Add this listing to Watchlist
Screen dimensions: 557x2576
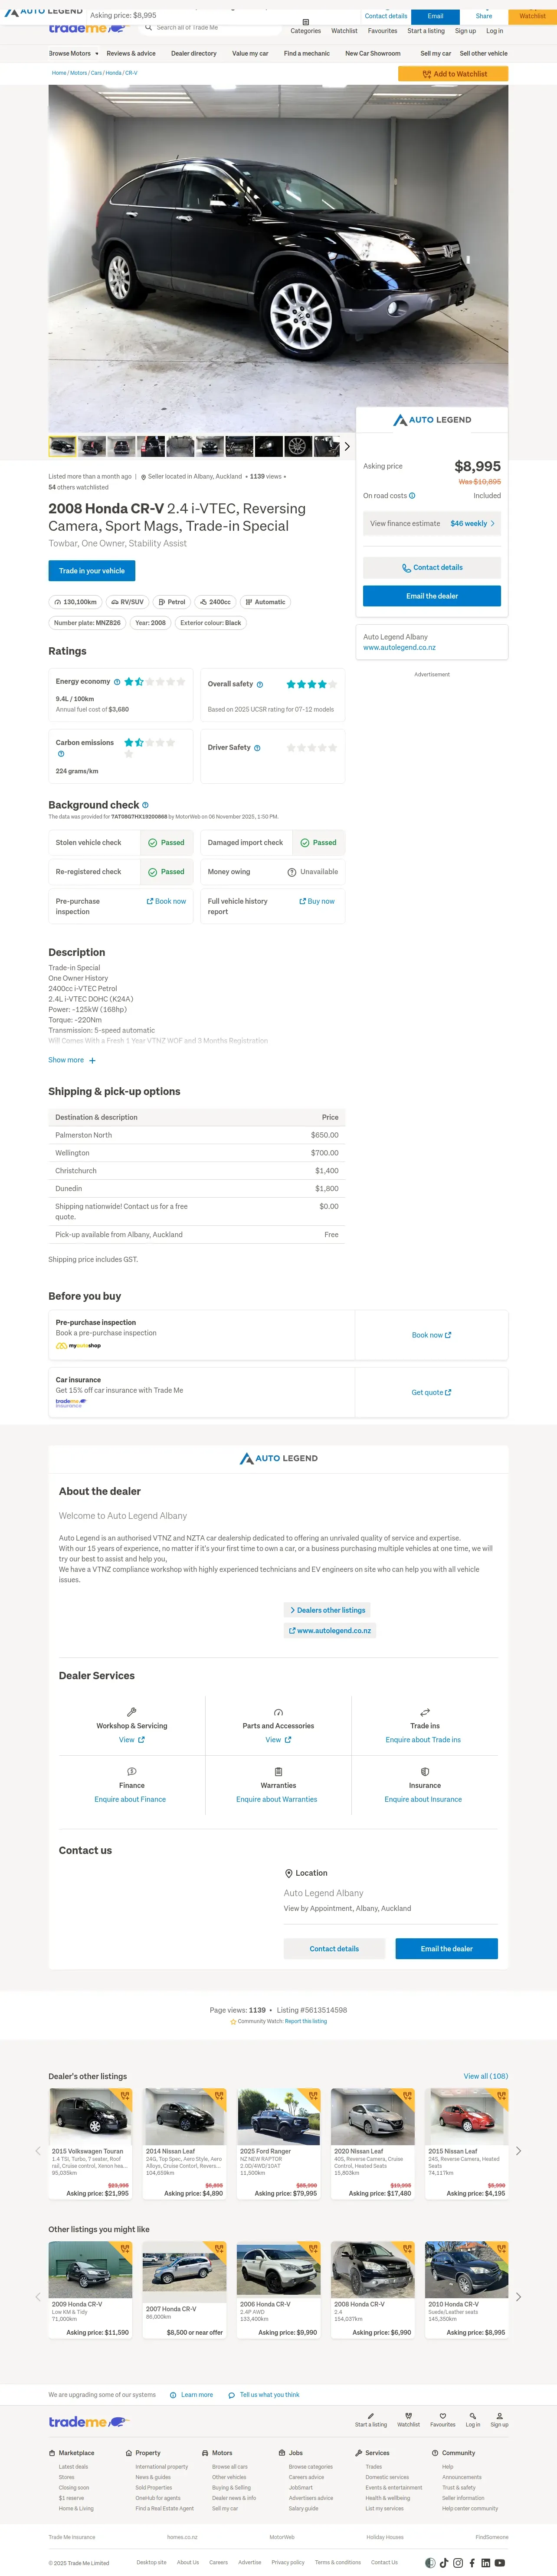(x=453, y=74)
